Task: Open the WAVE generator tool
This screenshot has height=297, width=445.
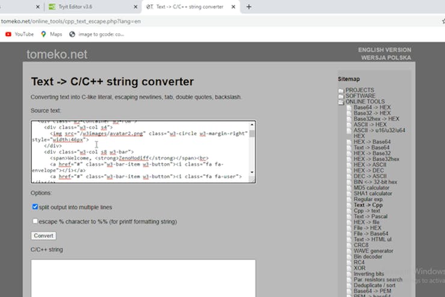Action: click(373, 251)
